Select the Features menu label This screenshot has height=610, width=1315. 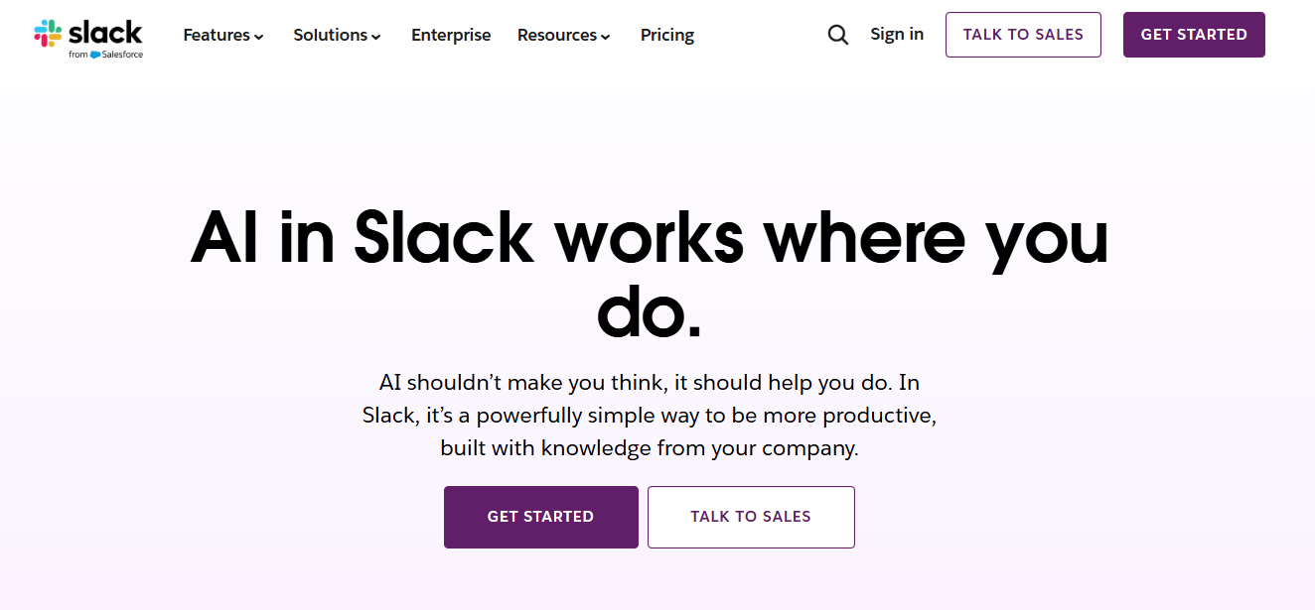217,35
